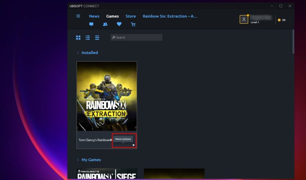Open the chat messages icon
The height and width of the screenshot is (180, 306).
coord(91,24)
